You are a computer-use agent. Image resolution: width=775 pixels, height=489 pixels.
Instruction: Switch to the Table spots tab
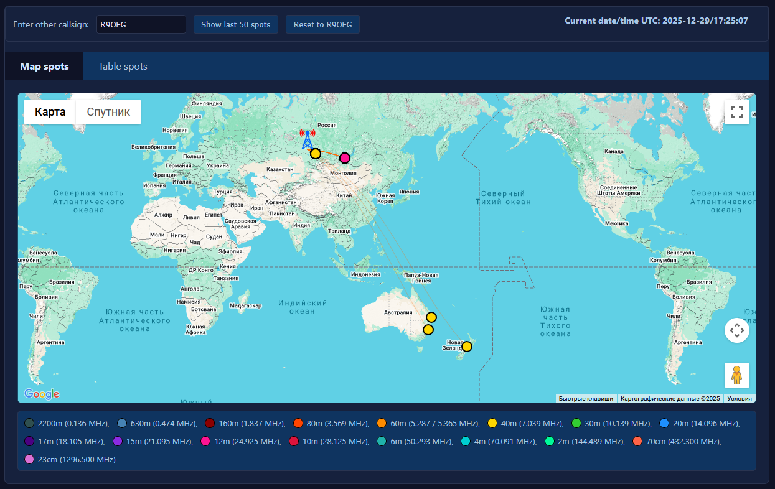123,67
